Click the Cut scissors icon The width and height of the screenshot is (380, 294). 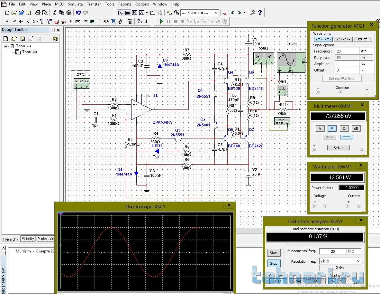(55, 13)
